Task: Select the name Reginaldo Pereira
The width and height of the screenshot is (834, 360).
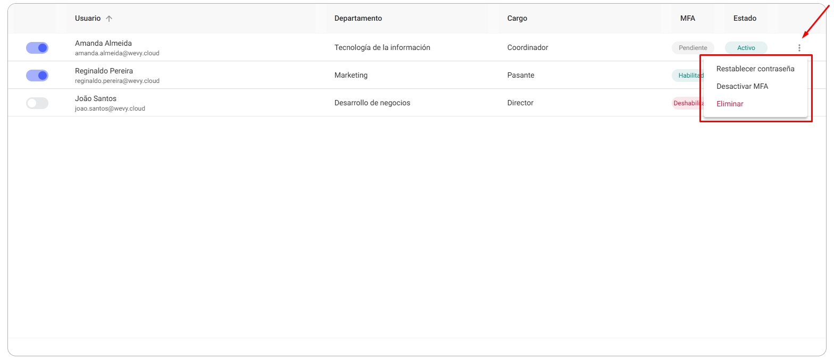Action: 104,71
